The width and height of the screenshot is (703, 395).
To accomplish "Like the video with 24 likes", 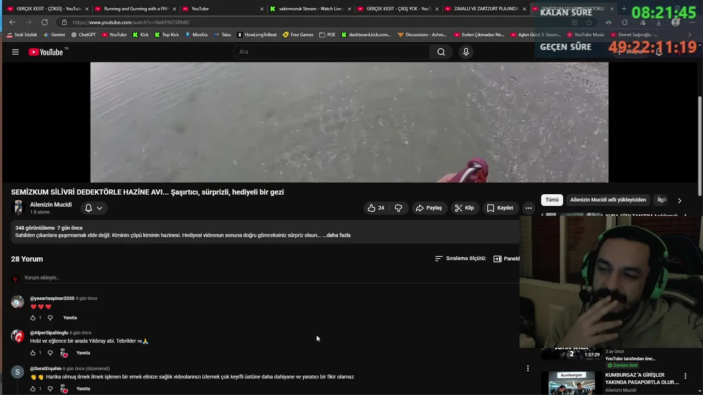I will point(376,208).
